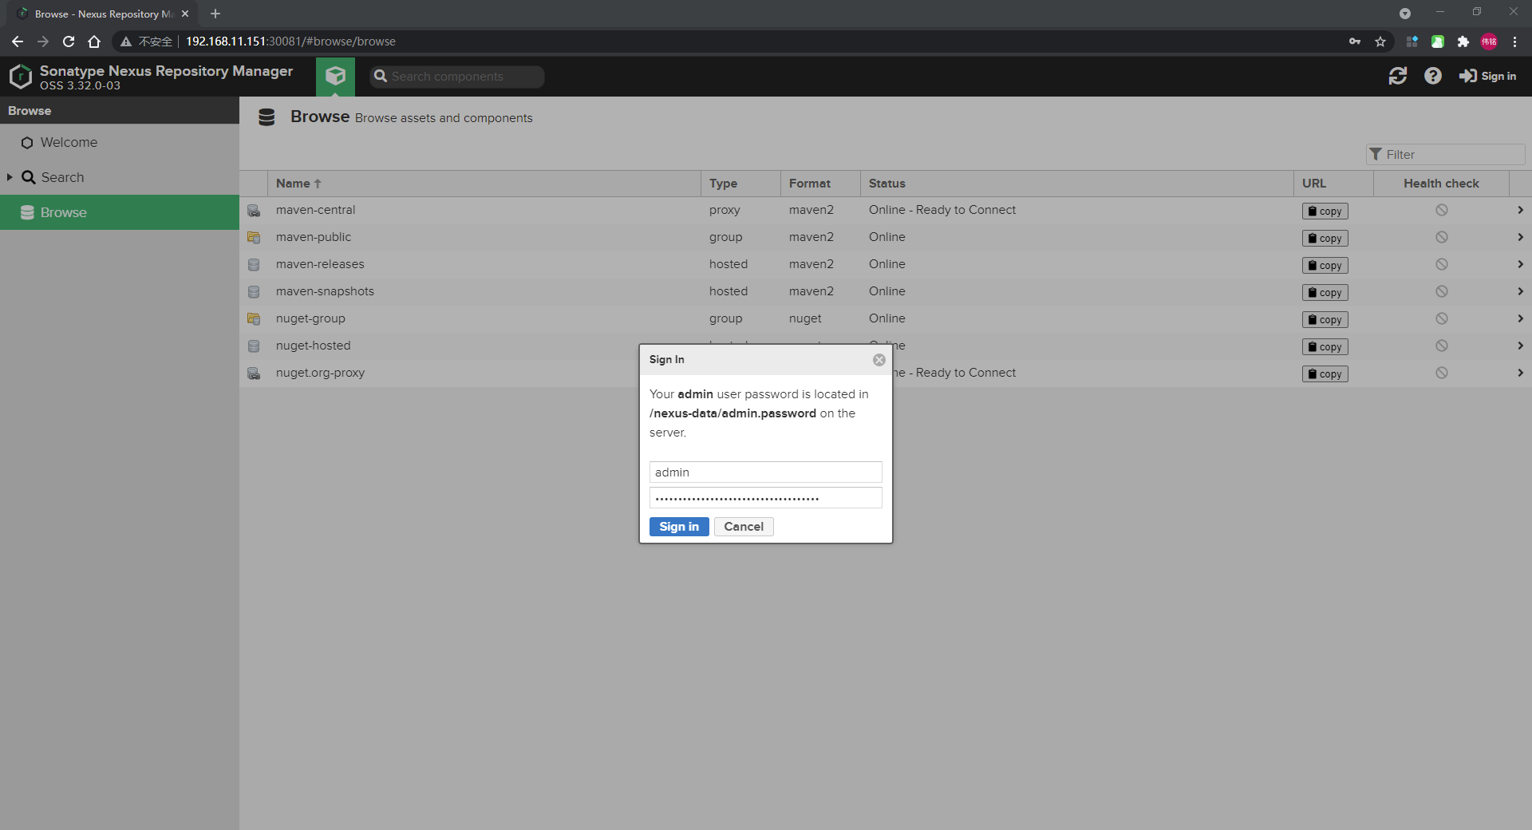Copy URL for maven-releases repository

tap(1325, 265)
